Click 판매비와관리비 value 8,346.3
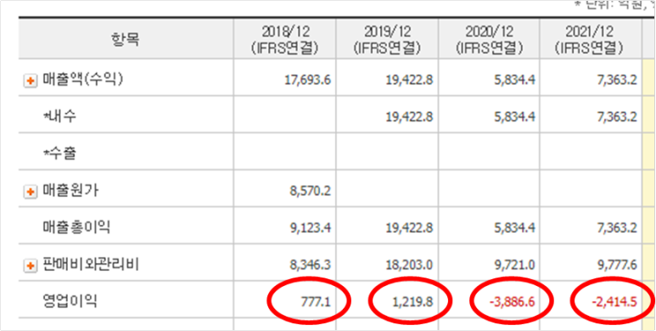This screenshot has height=331, width=656. coord(311,265)
